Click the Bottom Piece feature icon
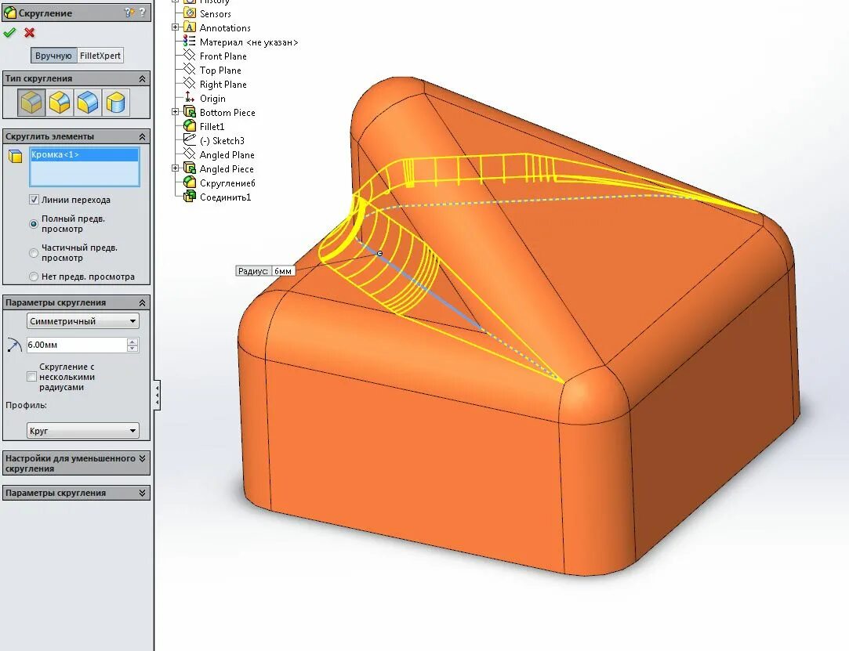 tap(190, 112)
